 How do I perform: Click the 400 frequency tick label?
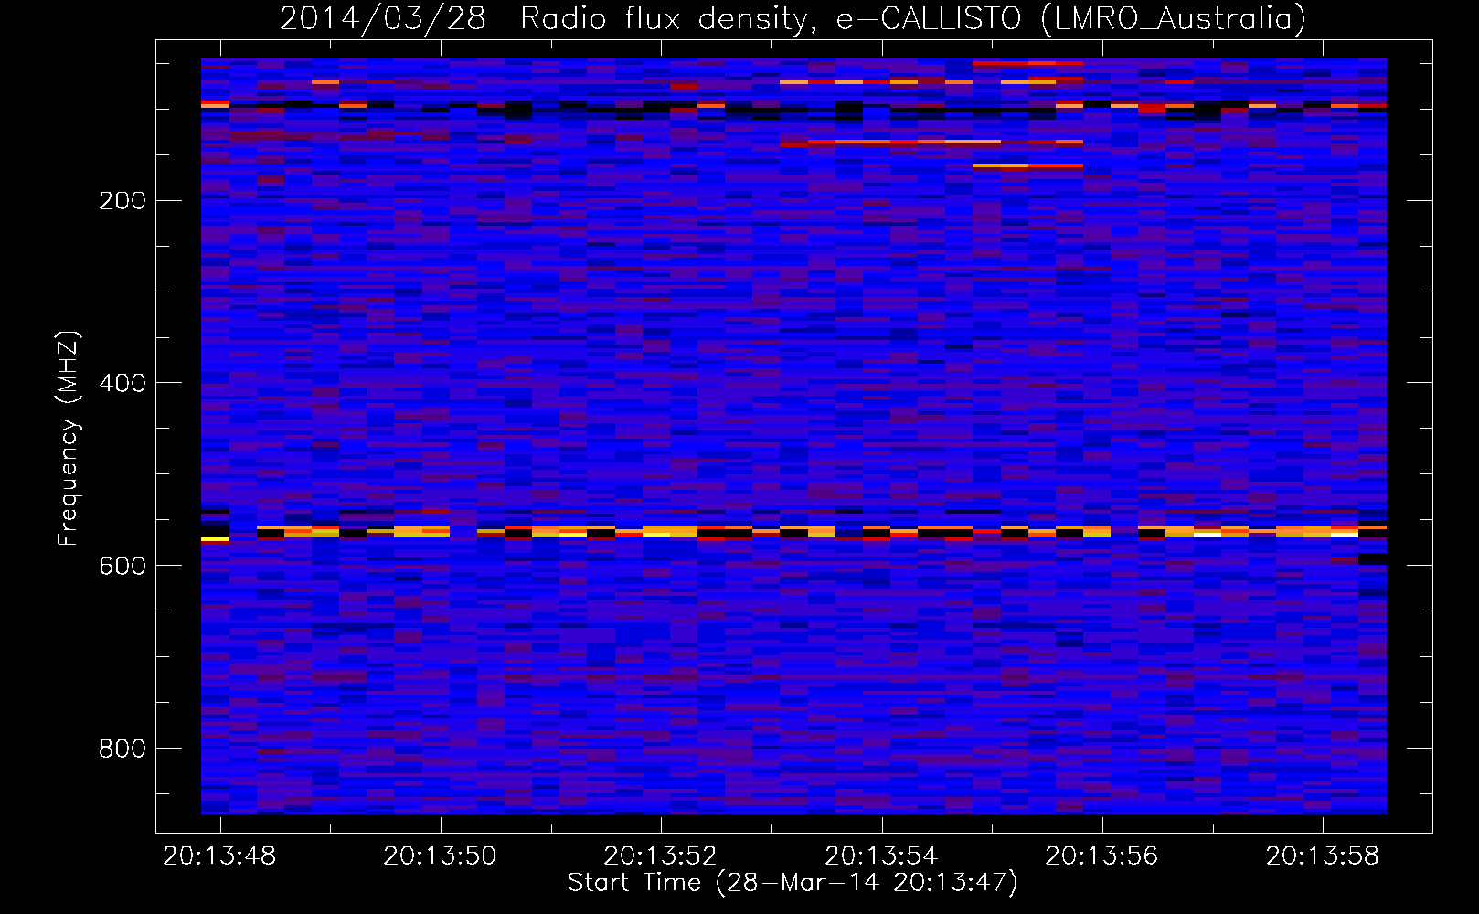(x=122, y=383)
